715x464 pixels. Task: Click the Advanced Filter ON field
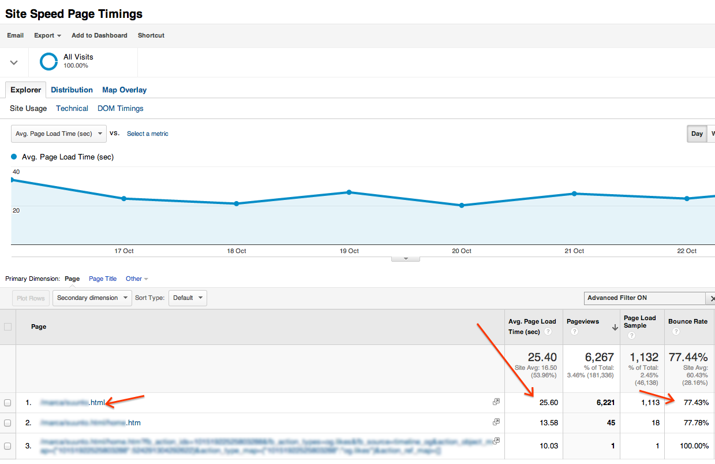(x=644, y=298)
